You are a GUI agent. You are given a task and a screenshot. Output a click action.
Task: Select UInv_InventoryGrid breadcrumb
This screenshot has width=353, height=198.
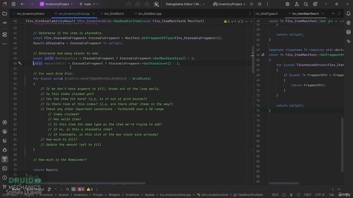point(212,195)
